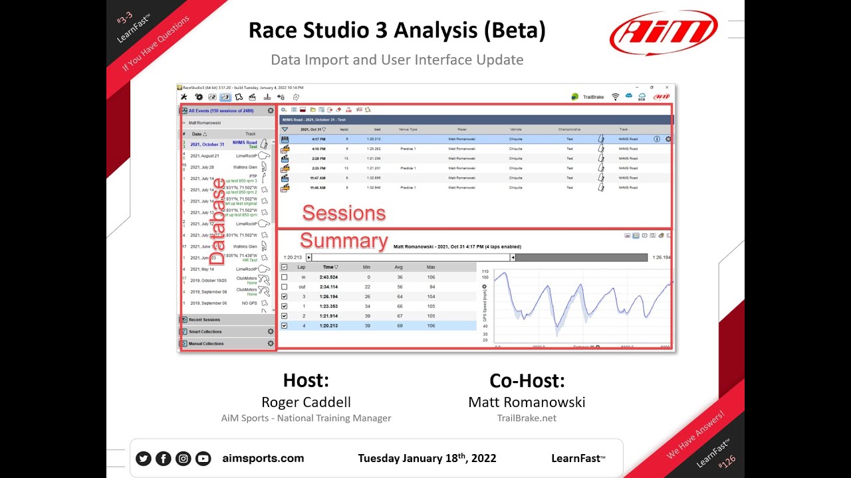The width and height of the screenshot is (851, 478).
Task: Click the right lap-time range slider handle
Action: 512,257
